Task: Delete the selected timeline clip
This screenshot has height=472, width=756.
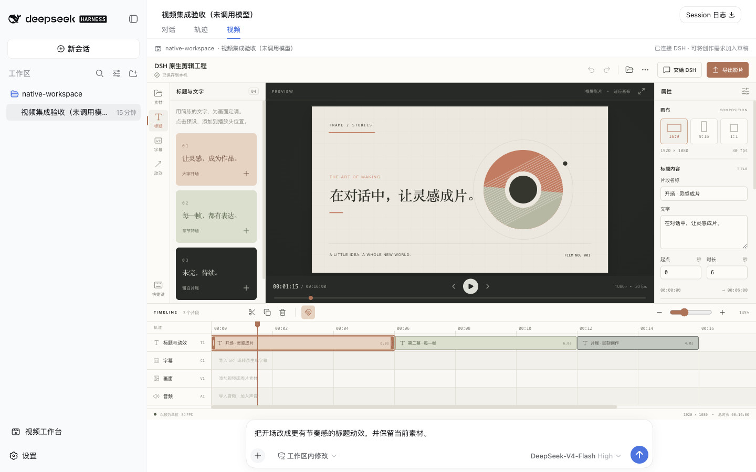Action: click(282, 312)
